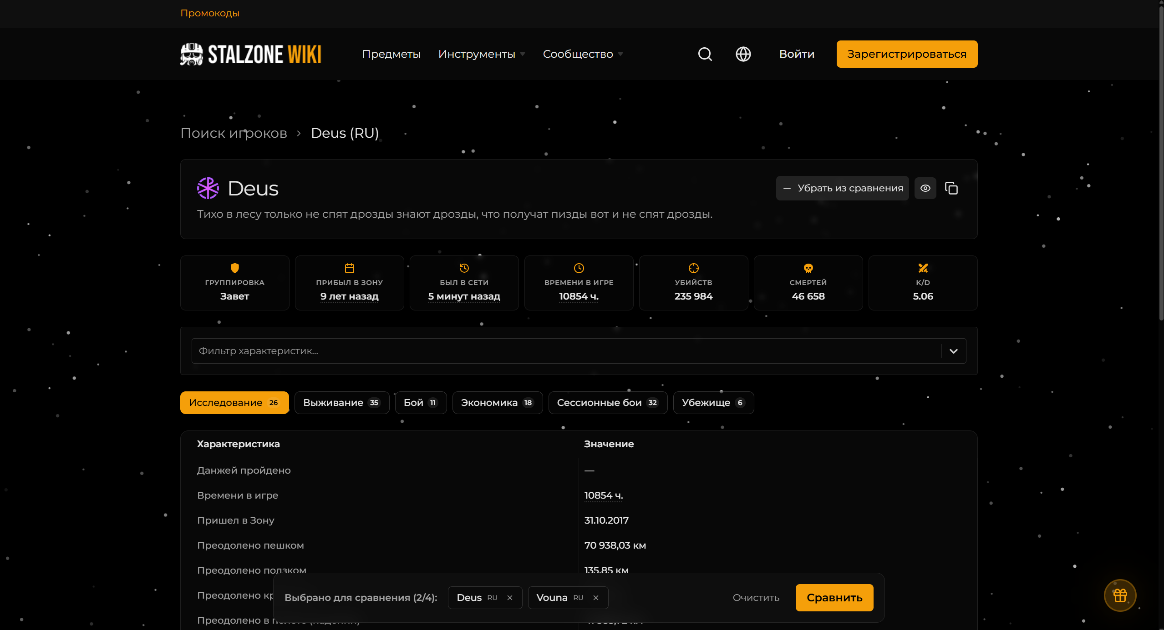Open the Экономика tab
The image size is (1164, 630).
coord(498,403)
